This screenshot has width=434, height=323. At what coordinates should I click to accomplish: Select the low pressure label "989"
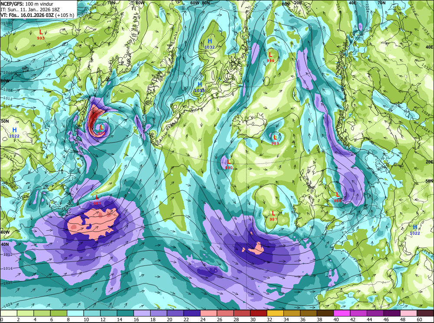(x=275, y=143)
